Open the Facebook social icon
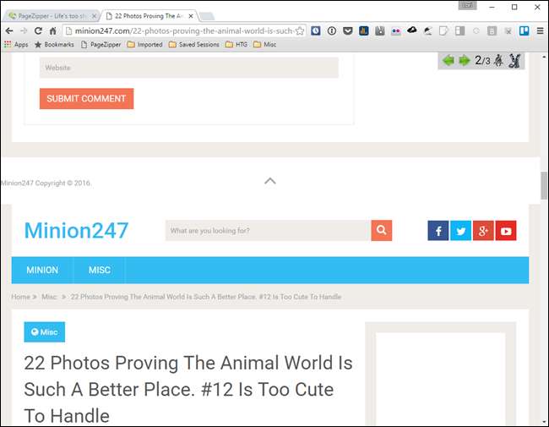Screen dimensions: 549x427 point(438,231)
